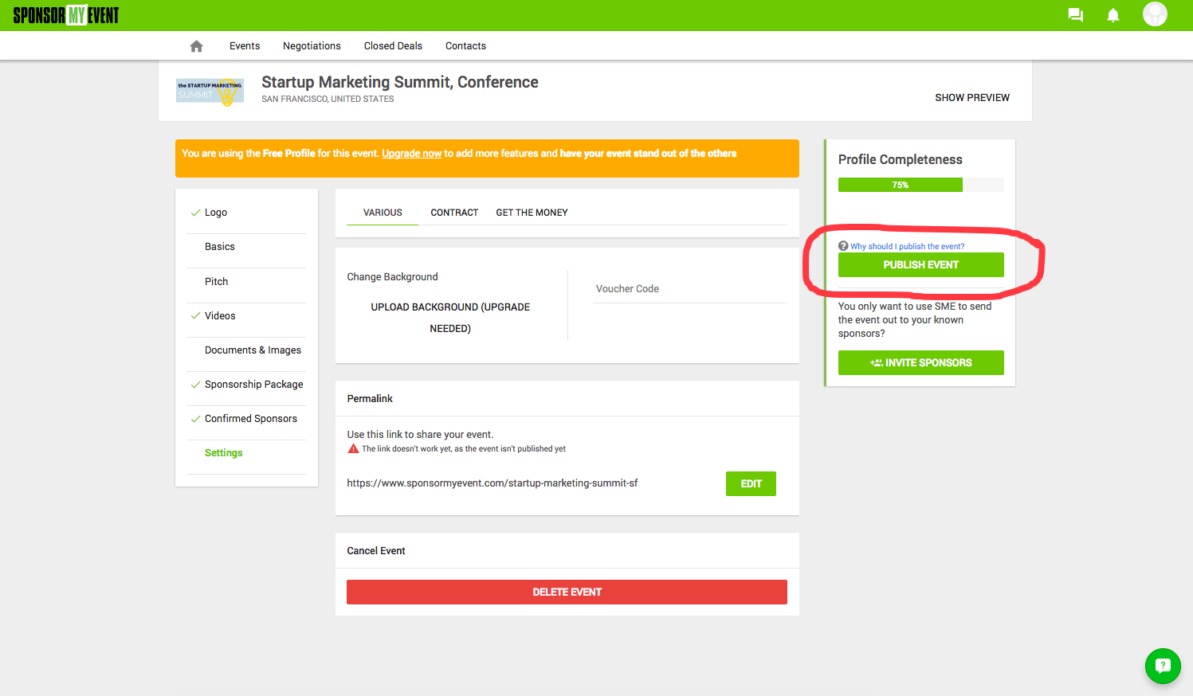Click the SponsorMyEvent logo
1193x696 pixels.
(66, 15)
